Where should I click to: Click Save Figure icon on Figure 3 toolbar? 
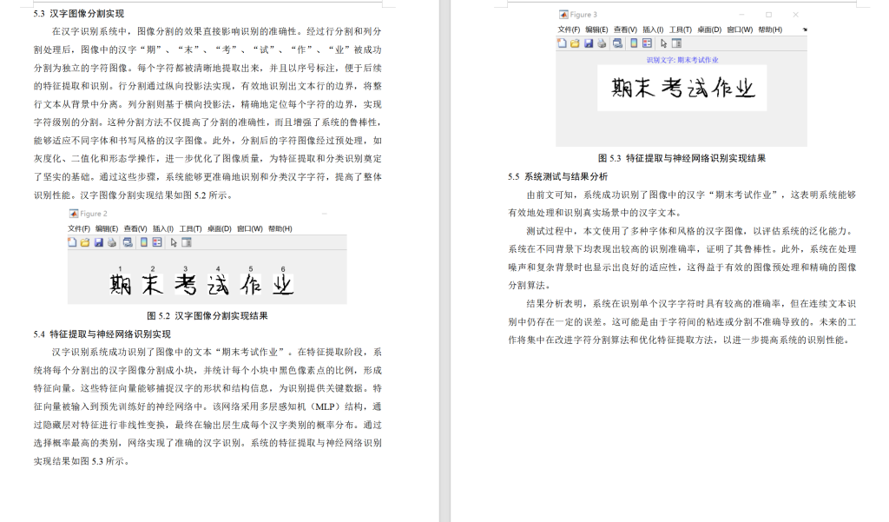pos(589,43)
